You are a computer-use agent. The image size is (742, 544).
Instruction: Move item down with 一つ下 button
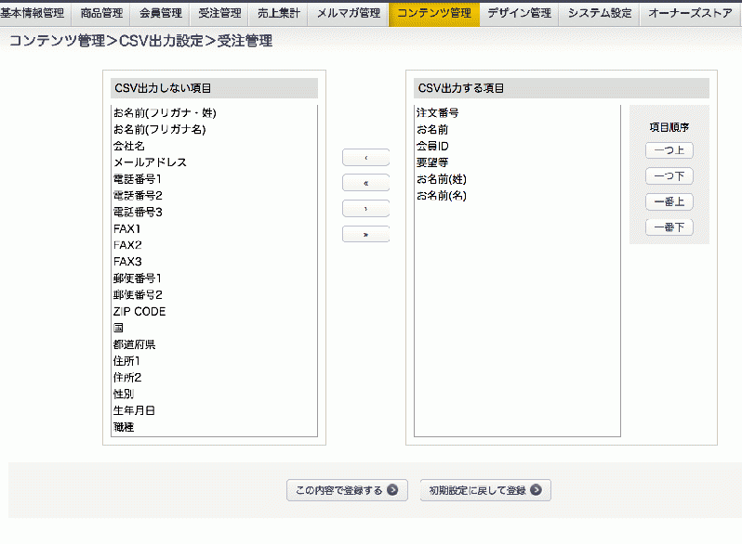[x=669, y=176]
